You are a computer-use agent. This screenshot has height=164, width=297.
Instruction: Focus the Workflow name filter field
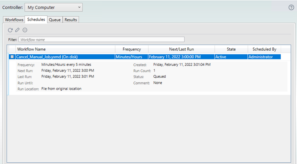click(x=101, y=39)
